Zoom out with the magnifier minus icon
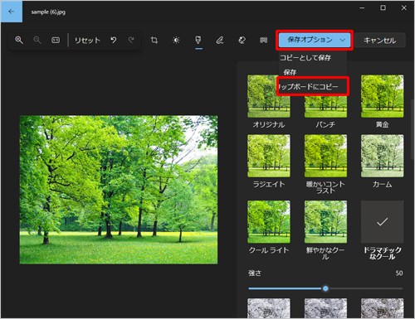The width and height of the screenshot is (415, 319). click(37, 40)
